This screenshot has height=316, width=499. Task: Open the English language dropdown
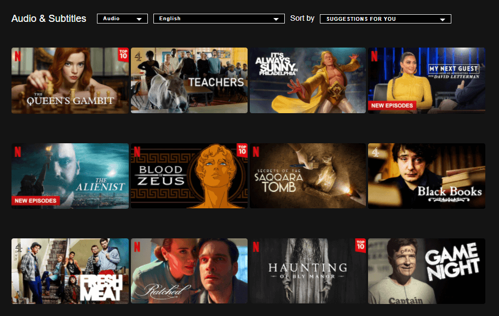click(219, 19)
